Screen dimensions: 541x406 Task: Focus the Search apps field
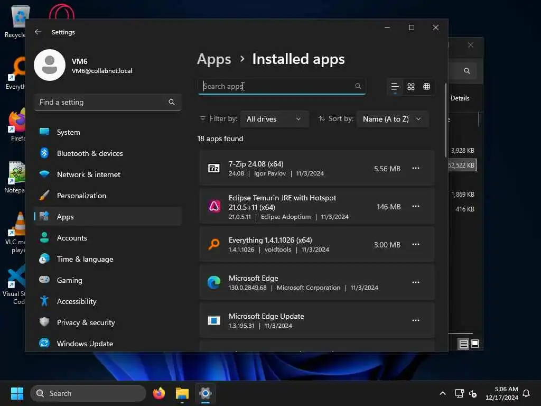(282, 86)
